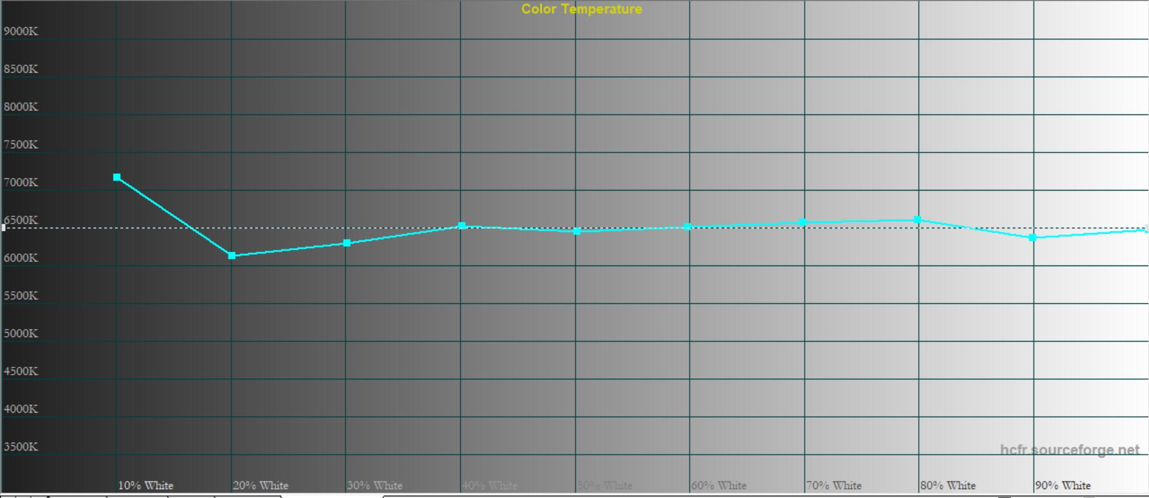This screenshot has height=498, width=1149.
Task: Select the 5500K axis label
Action: pyautogui.click(x=21, y=295)
